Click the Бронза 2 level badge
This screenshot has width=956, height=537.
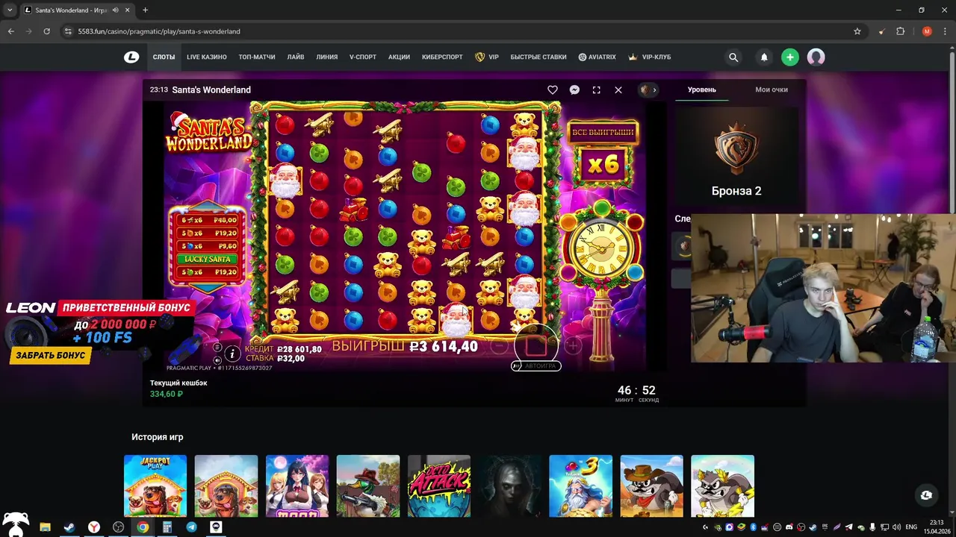click(x=736, y=150)
